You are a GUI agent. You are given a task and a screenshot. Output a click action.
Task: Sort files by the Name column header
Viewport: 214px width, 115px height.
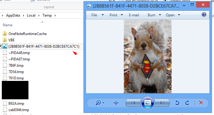point(8,25)
